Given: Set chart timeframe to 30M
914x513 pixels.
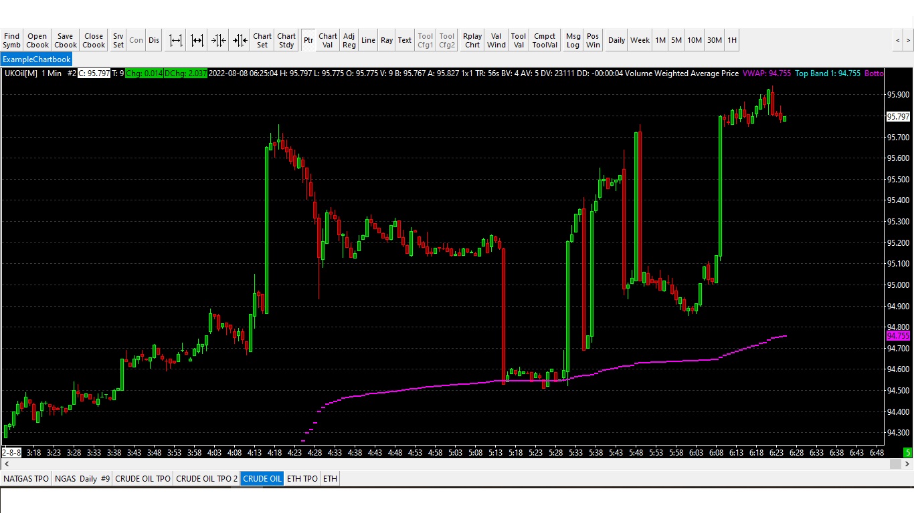Looking at the screenshot, I should [x=715, y=41].
